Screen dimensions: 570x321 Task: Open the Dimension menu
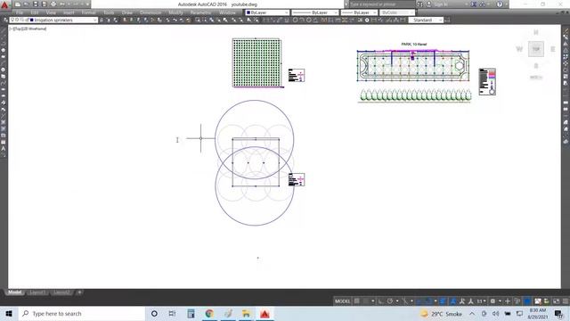click(x=151, y=12)
